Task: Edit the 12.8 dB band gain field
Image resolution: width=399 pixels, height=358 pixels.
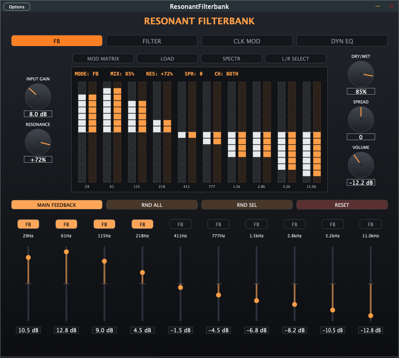Action: (x=66, y=330)
